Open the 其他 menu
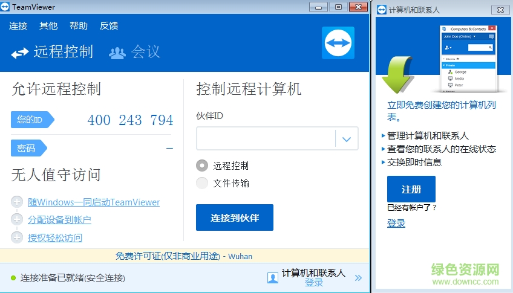This screenshot has height=293, width=513. coord(48,26)
